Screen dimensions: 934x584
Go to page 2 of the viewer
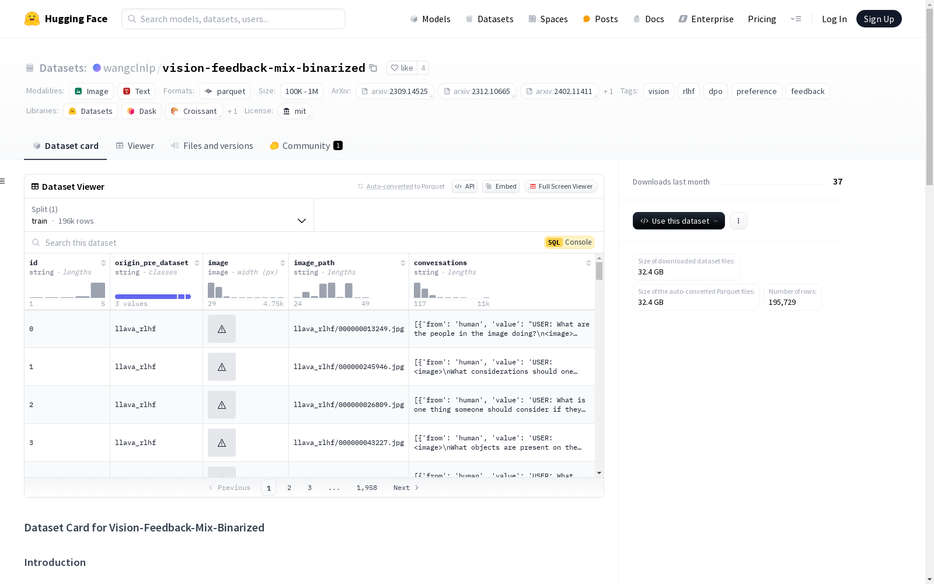289,488
